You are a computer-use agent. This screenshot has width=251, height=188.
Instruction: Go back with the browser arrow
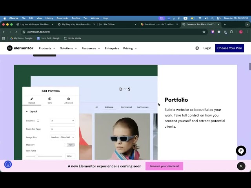[4, 32]
